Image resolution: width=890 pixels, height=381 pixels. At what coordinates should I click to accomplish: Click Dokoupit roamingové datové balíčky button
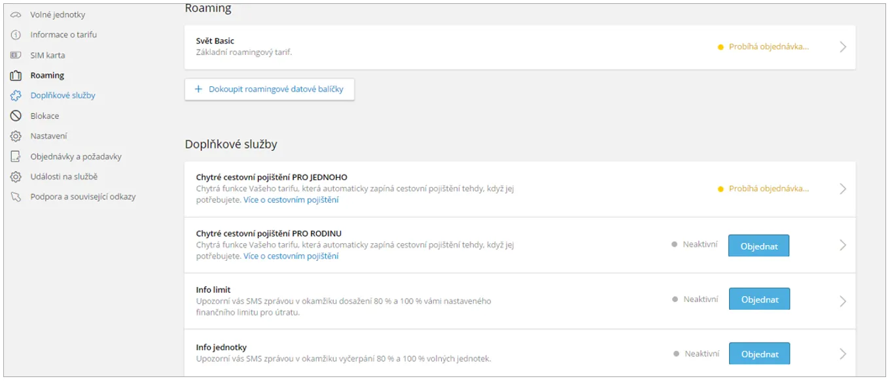click(270, 89)
